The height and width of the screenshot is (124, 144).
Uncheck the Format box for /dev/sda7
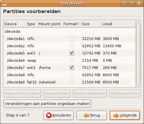(72, 68)
